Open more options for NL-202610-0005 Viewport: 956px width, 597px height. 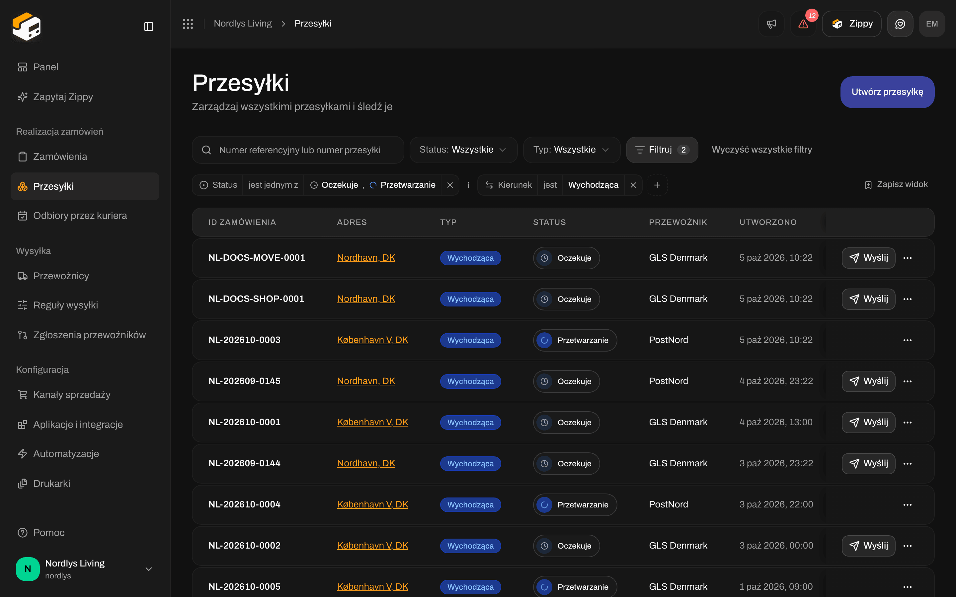click(x=908, y=587)
